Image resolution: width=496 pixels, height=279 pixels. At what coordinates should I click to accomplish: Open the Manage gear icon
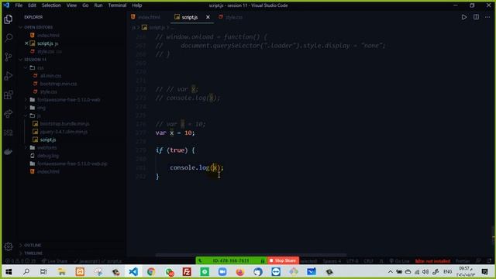(x=9, y=246)
